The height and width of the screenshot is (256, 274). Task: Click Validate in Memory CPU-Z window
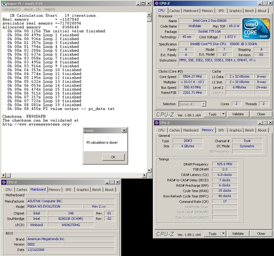238,234
